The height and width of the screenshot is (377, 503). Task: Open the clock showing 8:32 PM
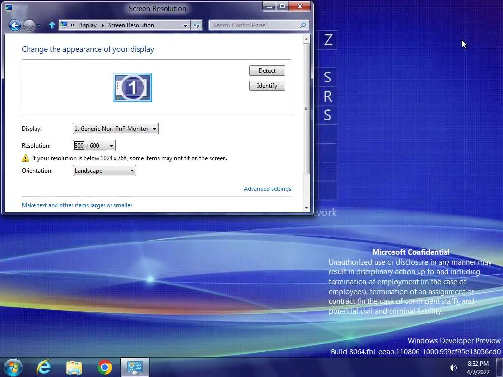(x=478, y=368)
